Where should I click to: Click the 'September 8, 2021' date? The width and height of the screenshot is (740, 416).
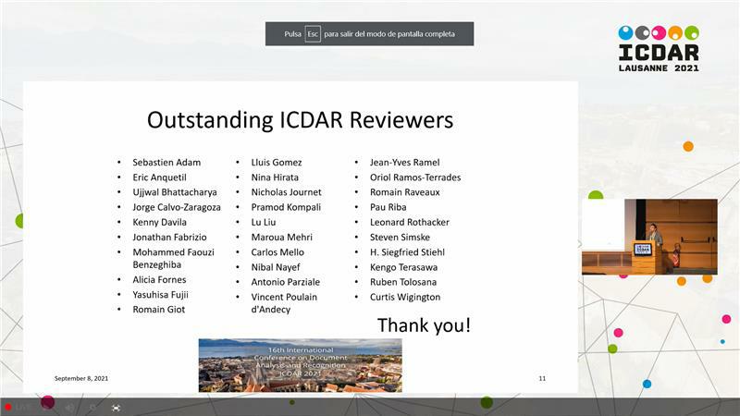pyautogui.click(x=81, y=378)
